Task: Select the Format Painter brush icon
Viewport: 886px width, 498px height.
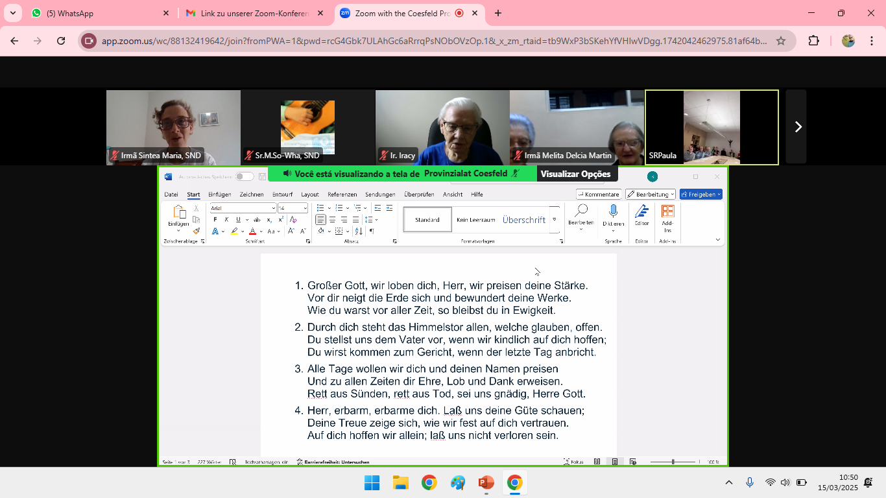Action: 196,231
